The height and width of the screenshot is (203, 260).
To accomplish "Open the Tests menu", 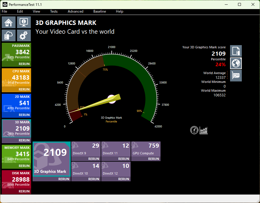I will click(54, 11).
